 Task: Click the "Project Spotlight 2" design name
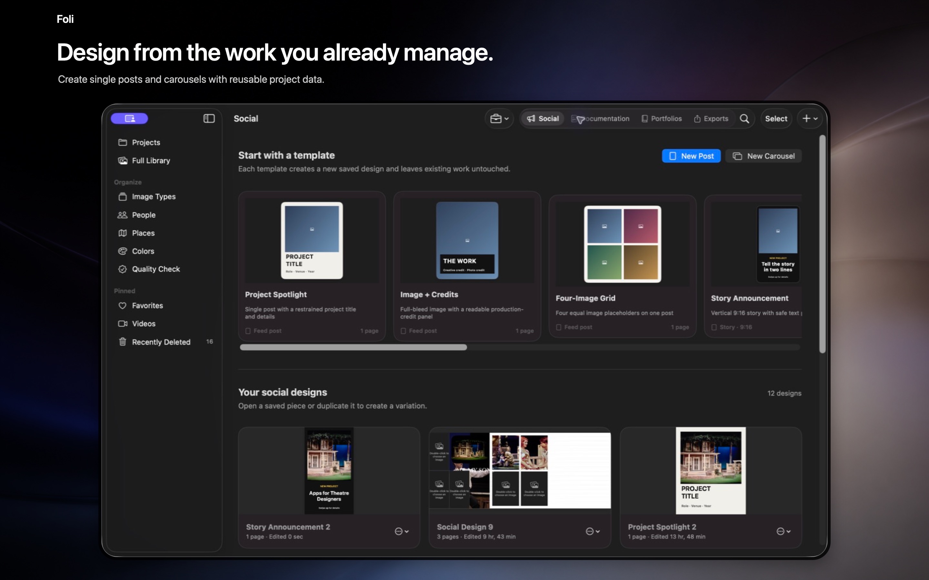[x=662, y=527]
